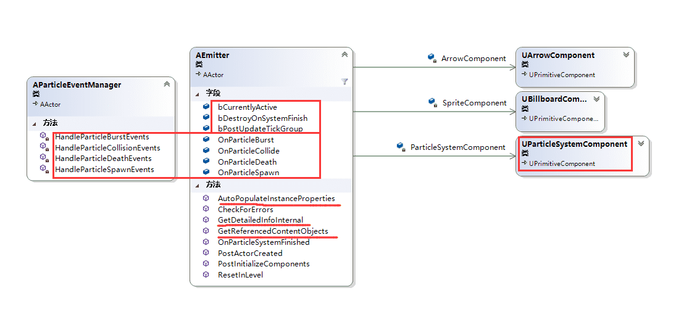Collapse the AParticleEventManager class box
689x317 pixels.
point(167,84)
